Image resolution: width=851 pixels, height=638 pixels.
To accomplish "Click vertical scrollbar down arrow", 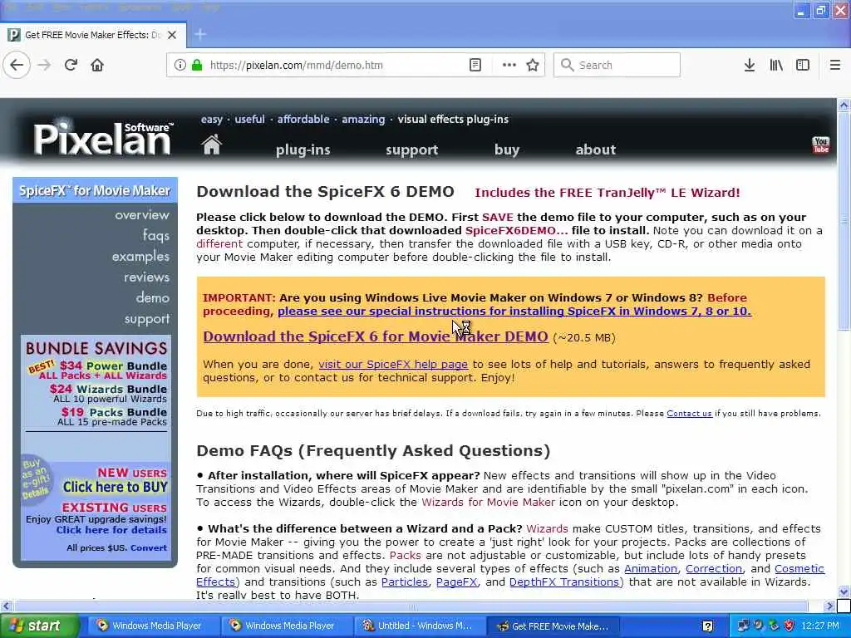I will point(844,591).
